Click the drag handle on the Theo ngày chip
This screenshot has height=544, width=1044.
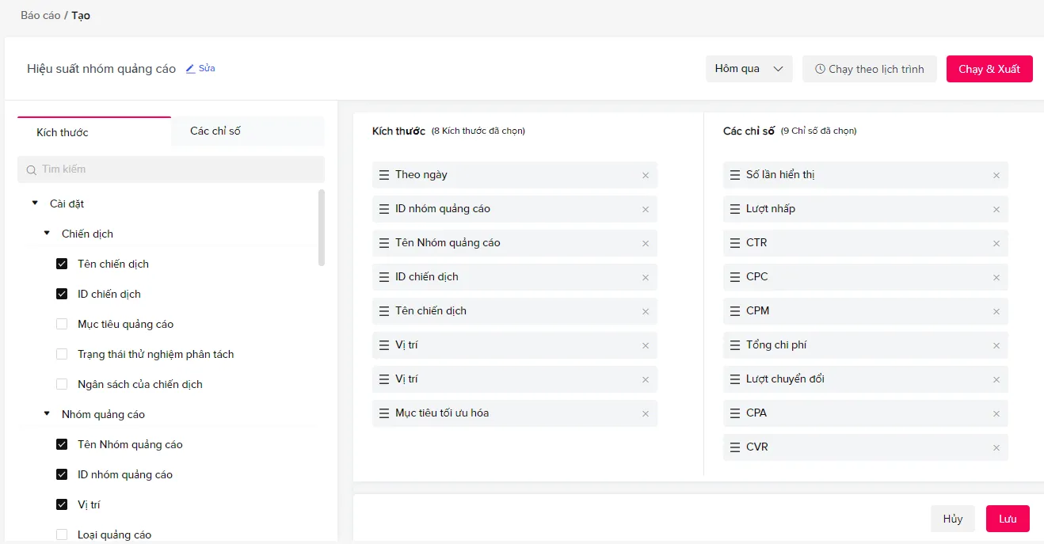[x=384, y=175]
